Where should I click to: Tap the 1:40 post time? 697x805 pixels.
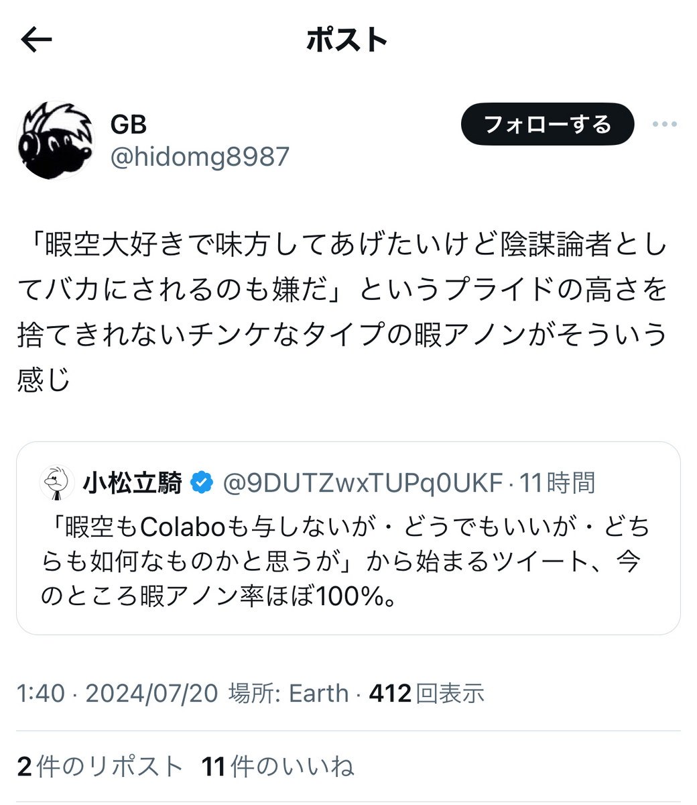tap(41, 693)
